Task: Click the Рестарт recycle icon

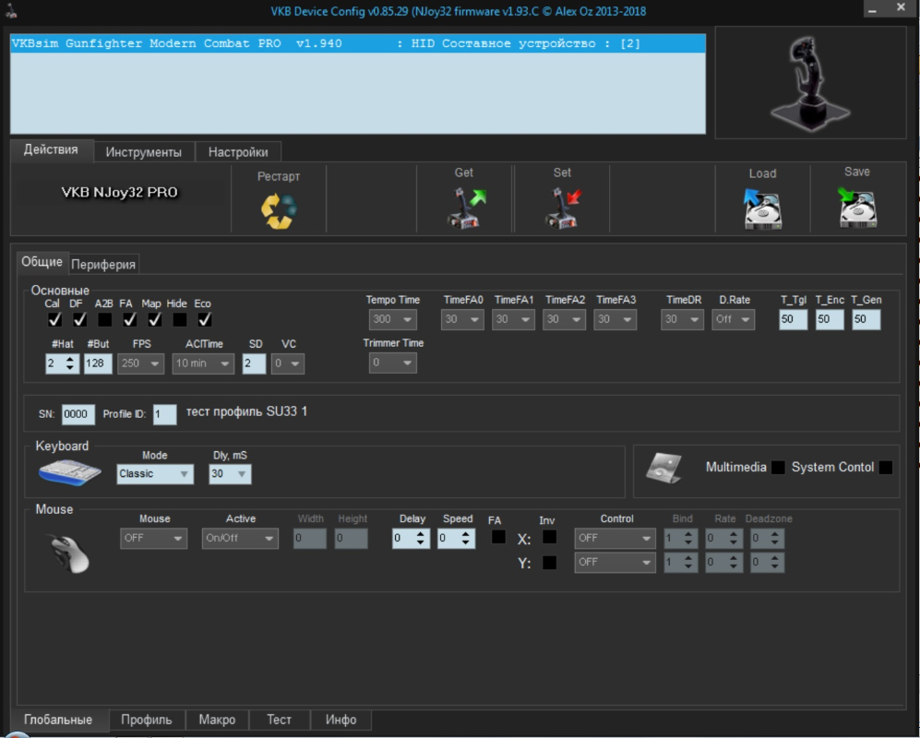Action: pos(279,210)
